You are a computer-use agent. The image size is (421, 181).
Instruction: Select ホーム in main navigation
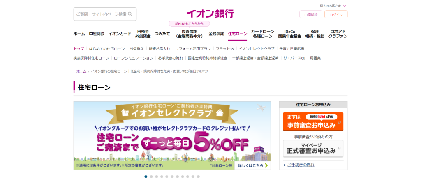tap(79, 34)
